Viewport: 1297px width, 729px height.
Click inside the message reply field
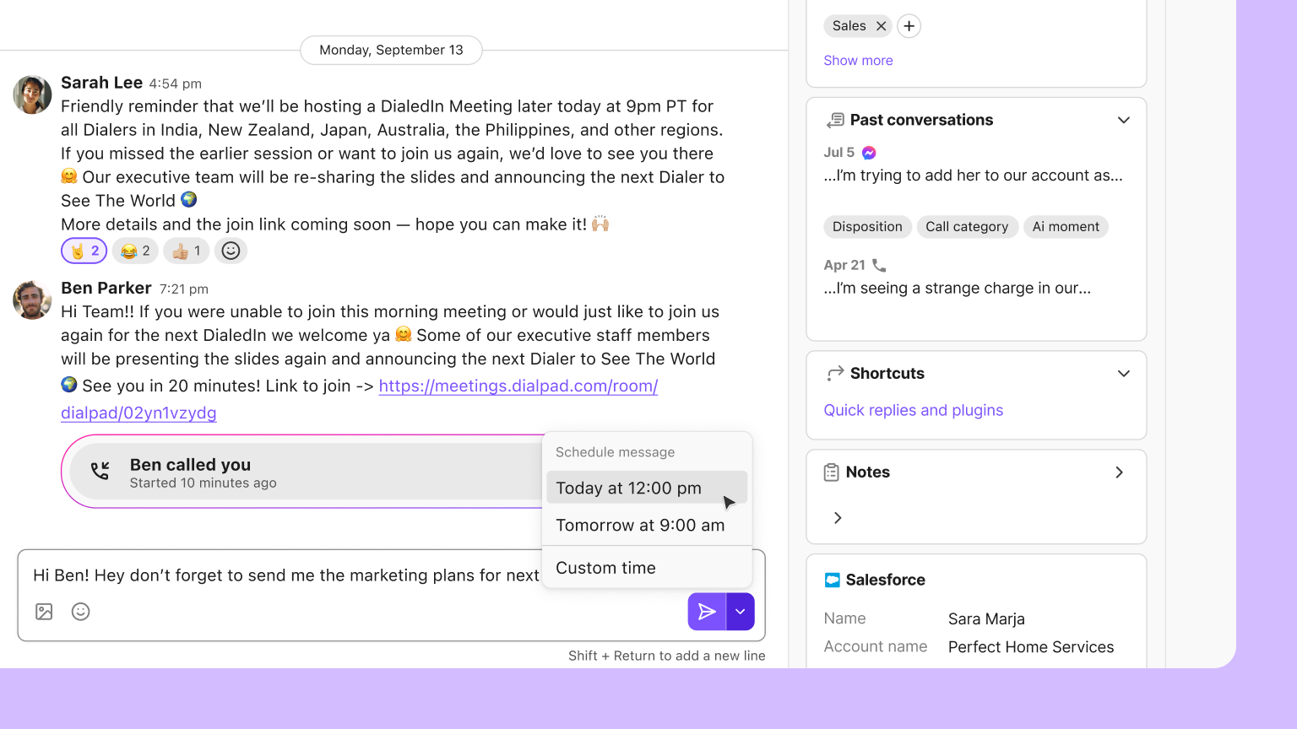click(x=338, y=575)
